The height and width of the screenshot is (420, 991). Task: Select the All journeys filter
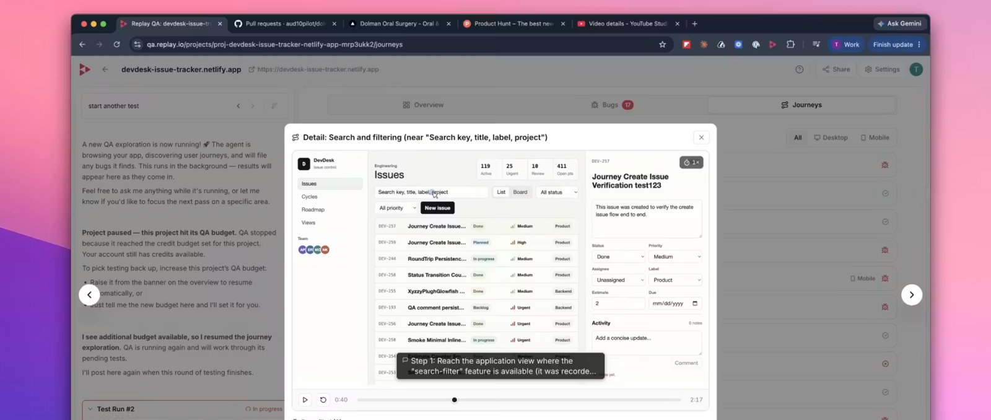pos(798,138)
